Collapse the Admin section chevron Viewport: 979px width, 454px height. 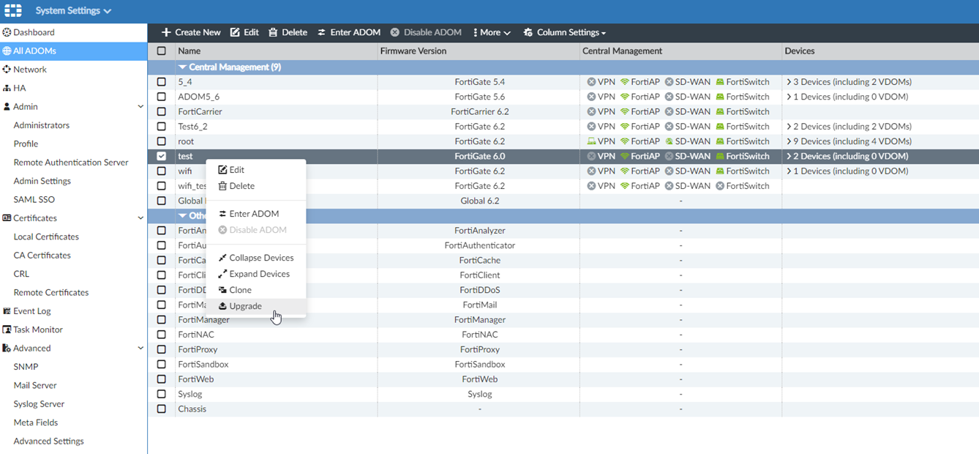tap(140, 107)
